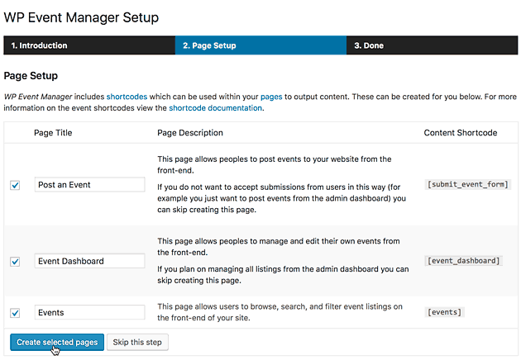This screenshot has height=360, width=521.
Task: Click text 'If you do not want to accept submissions'
Action: point(281,198)
